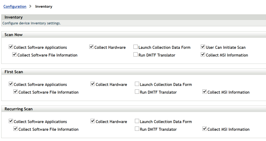Viewport: 266px width, 141px height.
Task: Disable Collect Hardware in Recurring Scan section
Action: coord(93,121)
